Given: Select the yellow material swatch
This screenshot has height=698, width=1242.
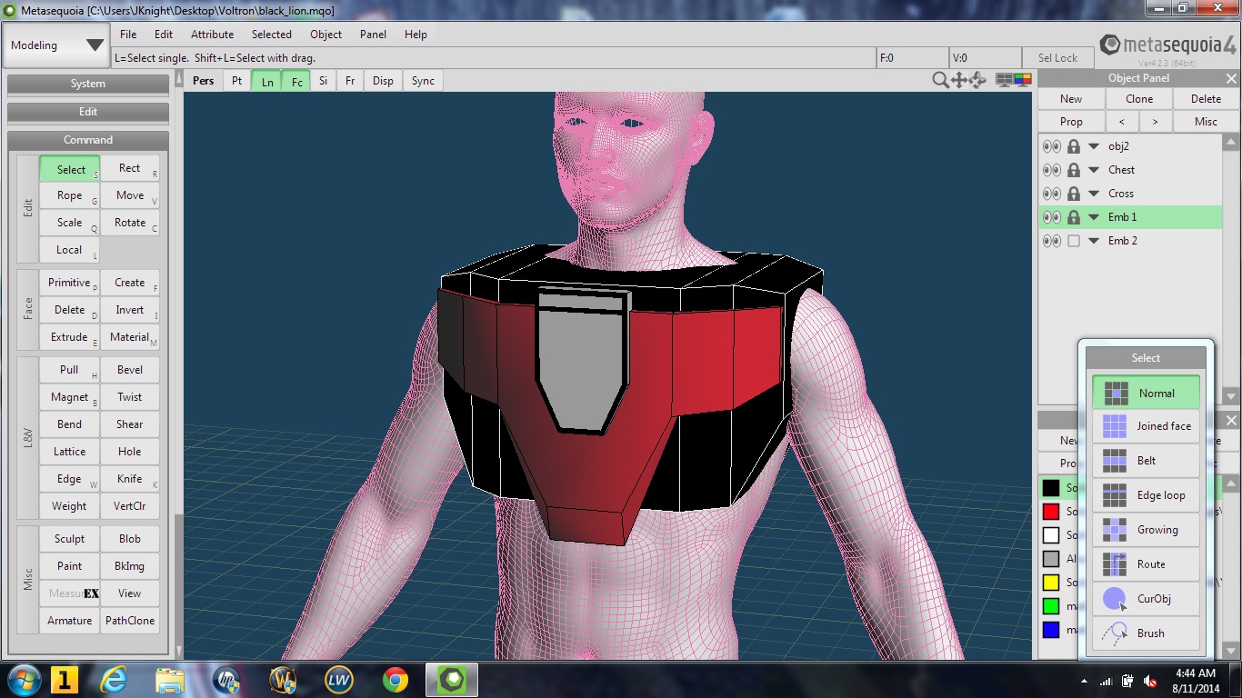Looking at the screenshot, I should 1051,583.
